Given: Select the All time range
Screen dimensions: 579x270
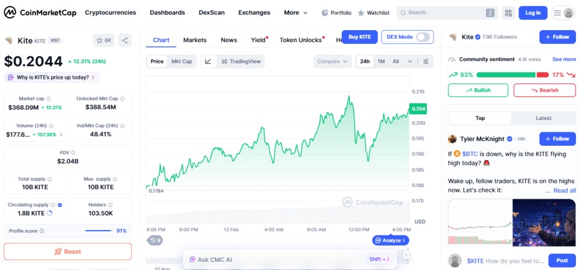Looking at the screenshot, I should click(395, 62).
